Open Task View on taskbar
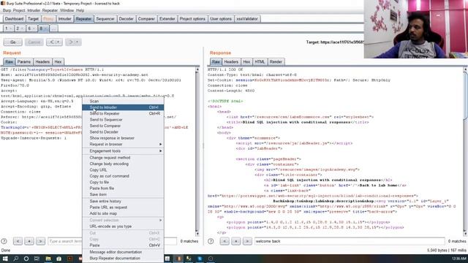Viewport: 468px width, 263px height. [x=37, y=259]
